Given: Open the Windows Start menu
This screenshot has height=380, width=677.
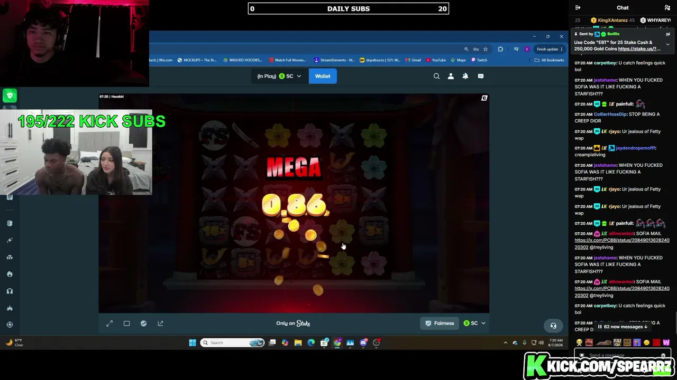Looking at the screenshot, I should [193, 343].
